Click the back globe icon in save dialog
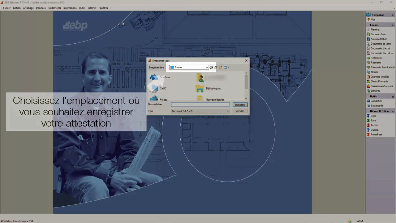 (211, 68)
